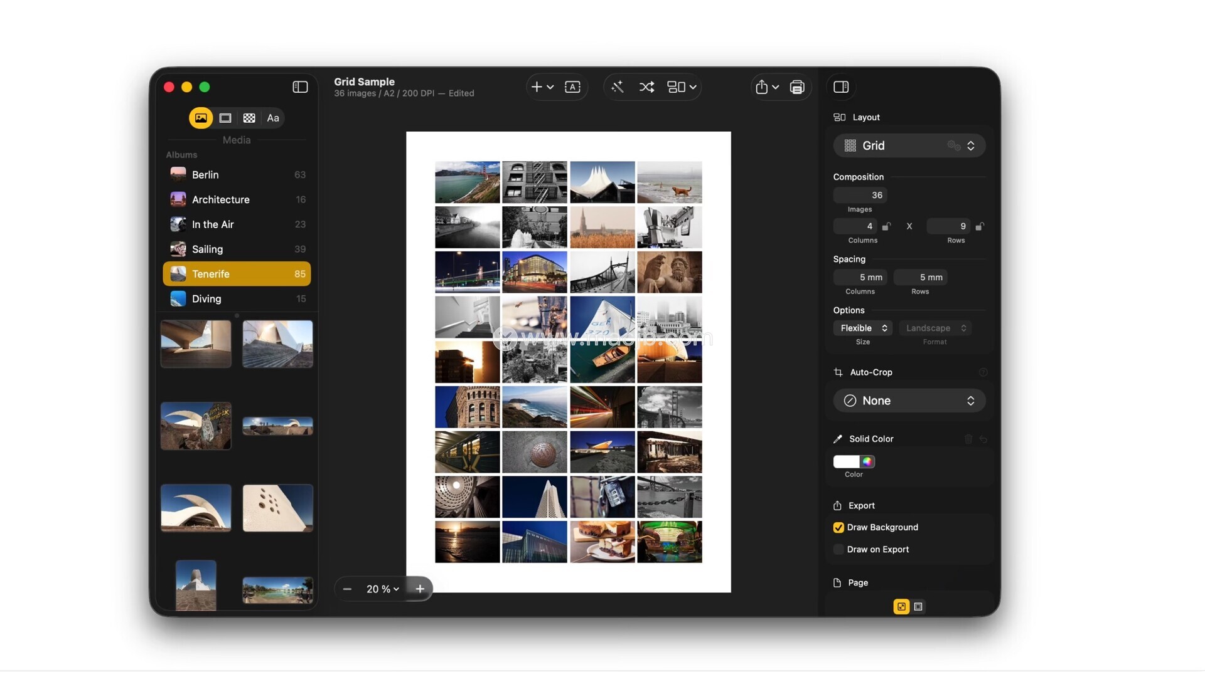Screen dimensions: 1205x677
Task: Open the Grid layout dropdown
Action: [x=909, y=145]
